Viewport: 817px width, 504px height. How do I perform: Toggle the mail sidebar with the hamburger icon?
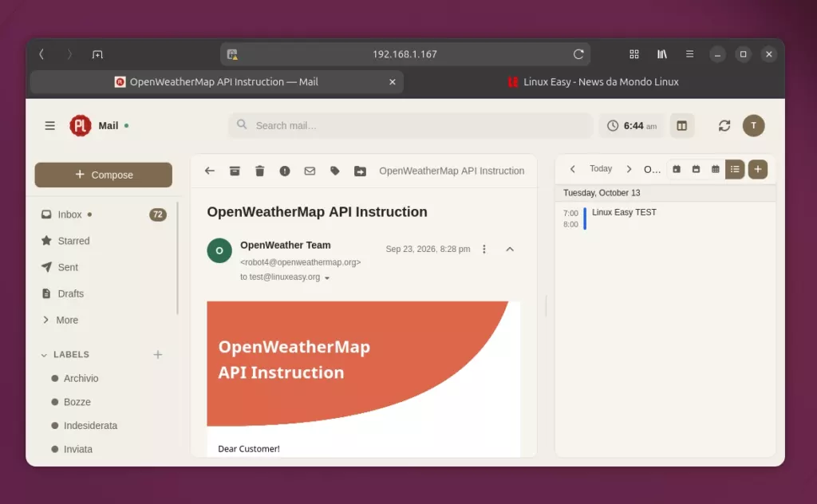tap(50, 125)
